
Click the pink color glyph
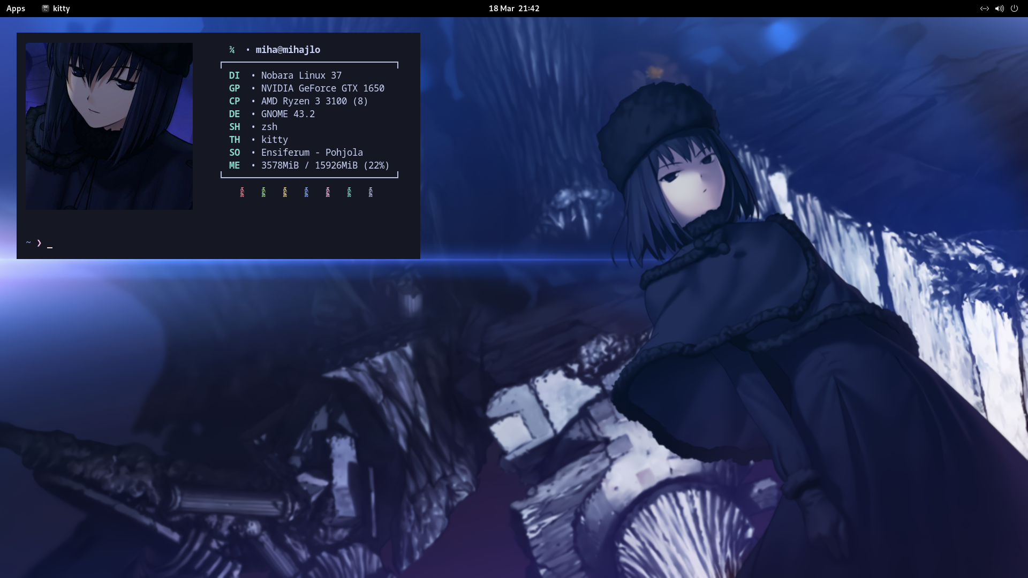tap(328, 192)
